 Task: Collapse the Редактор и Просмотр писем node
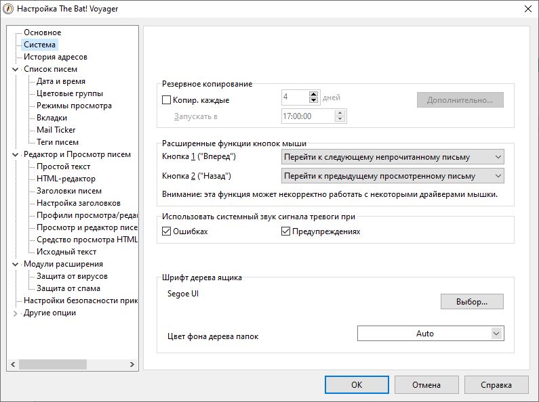point(15,155)
